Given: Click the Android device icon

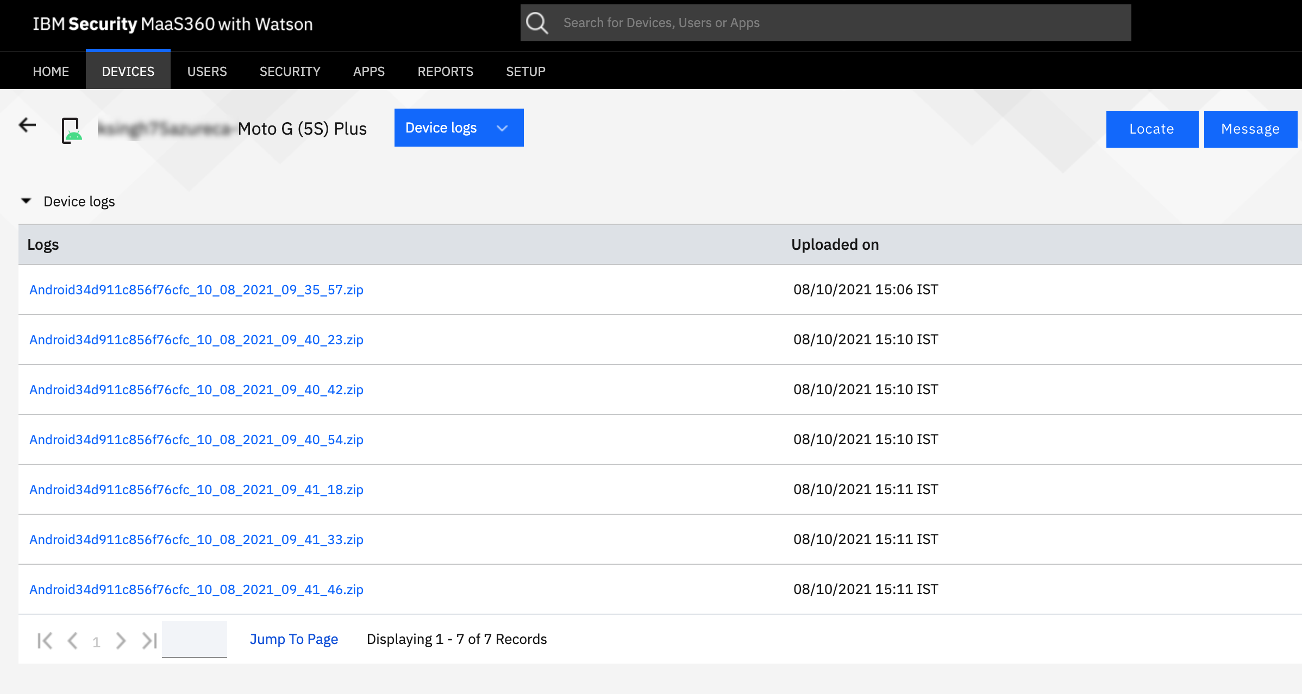Looking at the screenshot, I should [x=72, y=130].
